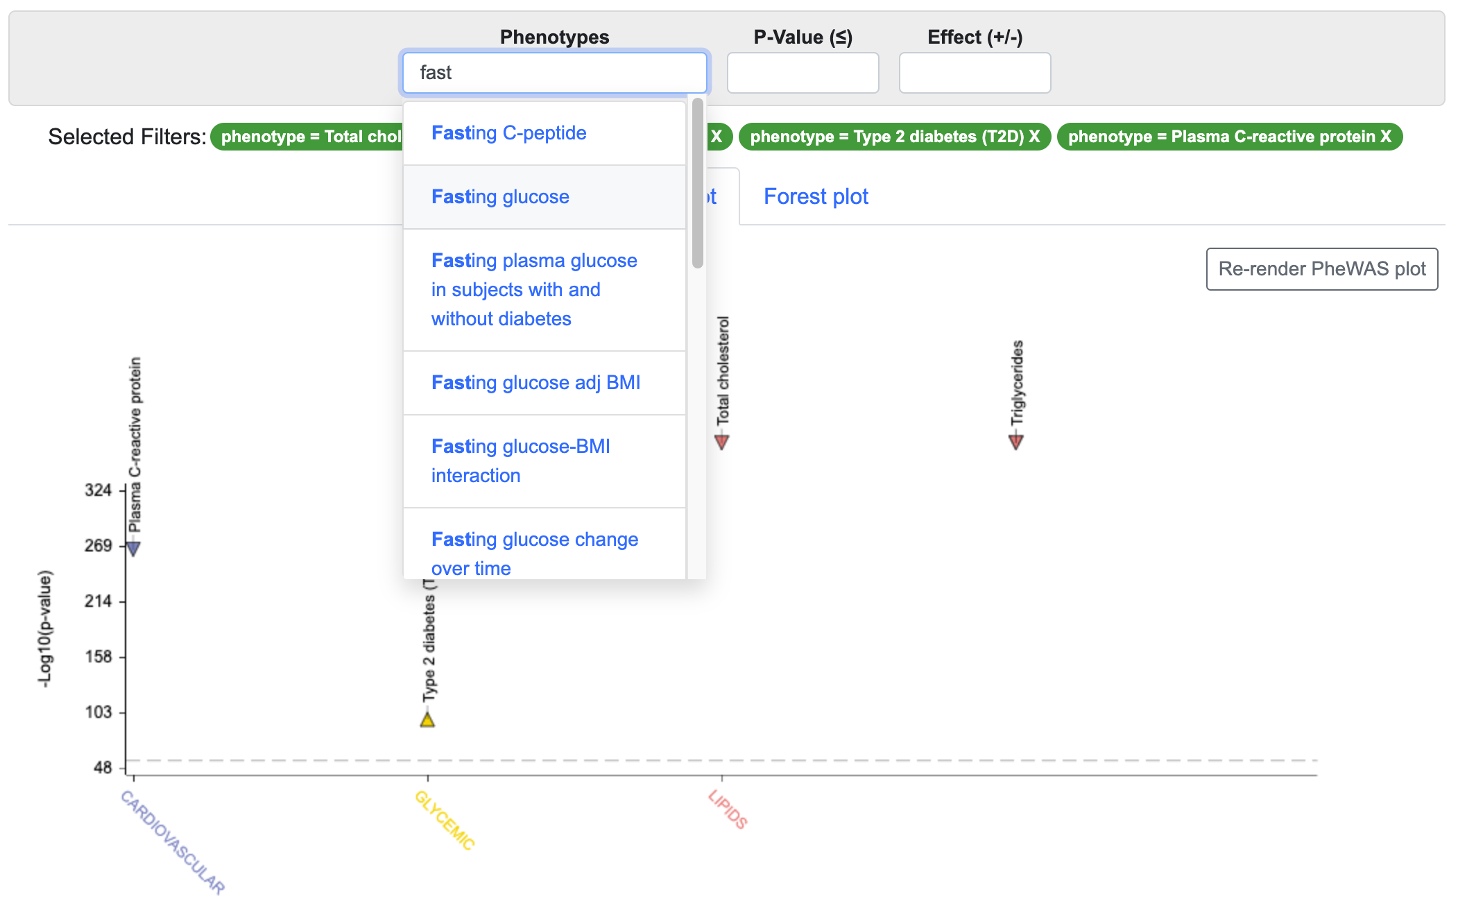Choose Fasting glucose-BMI interaction option

[520, 461]
